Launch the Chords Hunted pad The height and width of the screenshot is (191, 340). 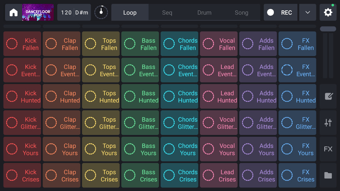(x=179, y=96)
